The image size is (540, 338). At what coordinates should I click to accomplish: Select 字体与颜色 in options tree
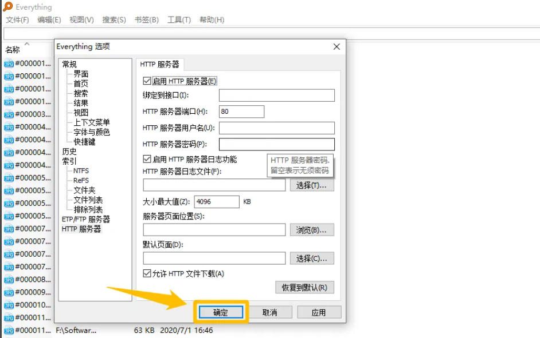point(91,132)
